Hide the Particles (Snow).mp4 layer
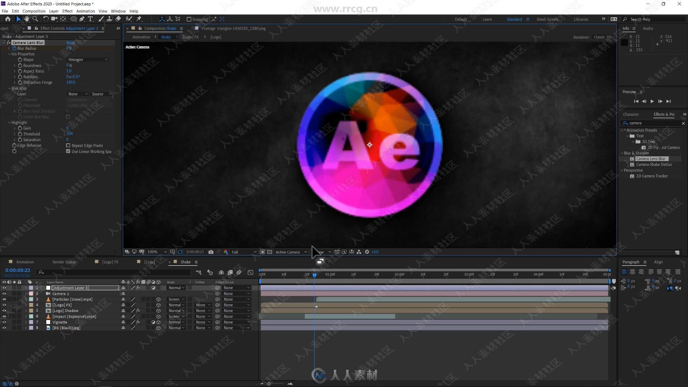 coord(4,299)
